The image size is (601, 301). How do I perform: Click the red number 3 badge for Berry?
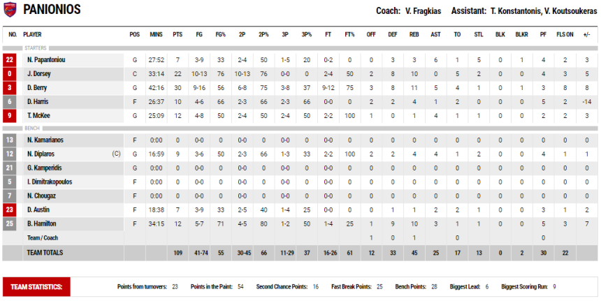[x=10, y=88]
